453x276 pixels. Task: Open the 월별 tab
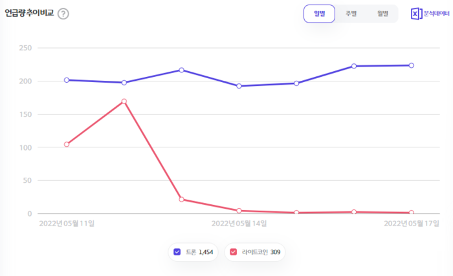pyautogui.click(x=382, y=14)
